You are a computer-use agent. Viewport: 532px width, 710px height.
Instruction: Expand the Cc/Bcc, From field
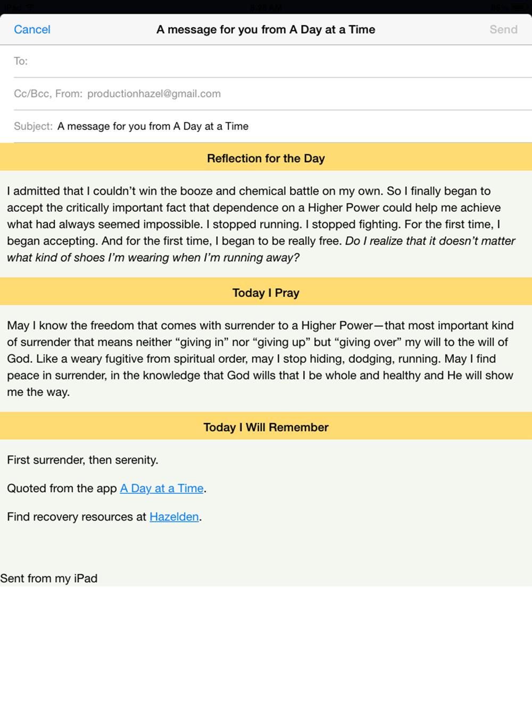coord(273,94)
